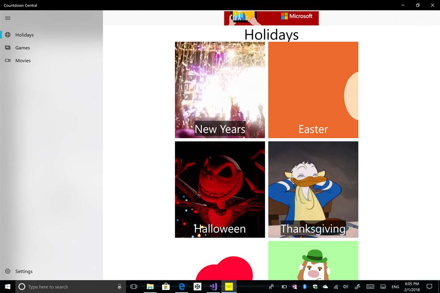This screenshot has height=293, width=440.
Task: Click the Microsoft advertisement banner
Action: pos(271,18)
